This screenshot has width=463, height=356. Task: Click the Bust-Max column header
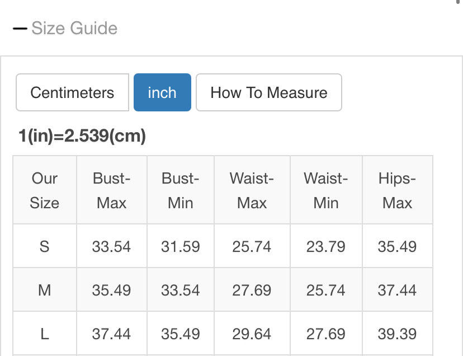coord(112,190)
